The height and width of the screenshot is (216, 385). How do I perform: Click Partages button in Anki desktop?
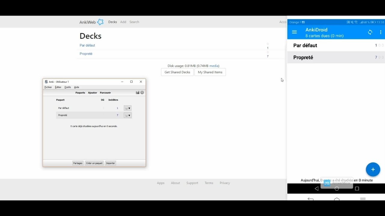[78, 163]
